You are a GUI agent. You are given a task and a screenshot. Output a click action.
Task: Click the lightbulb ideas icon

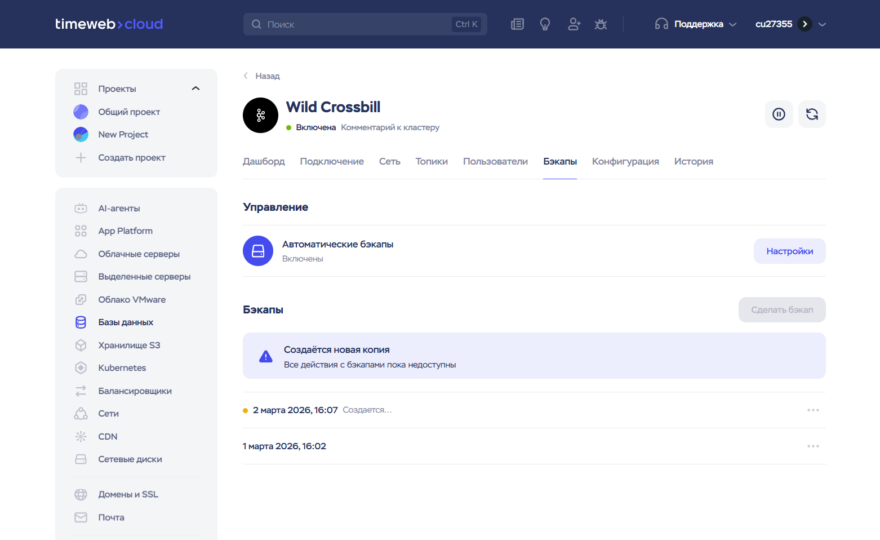[545, 24]
